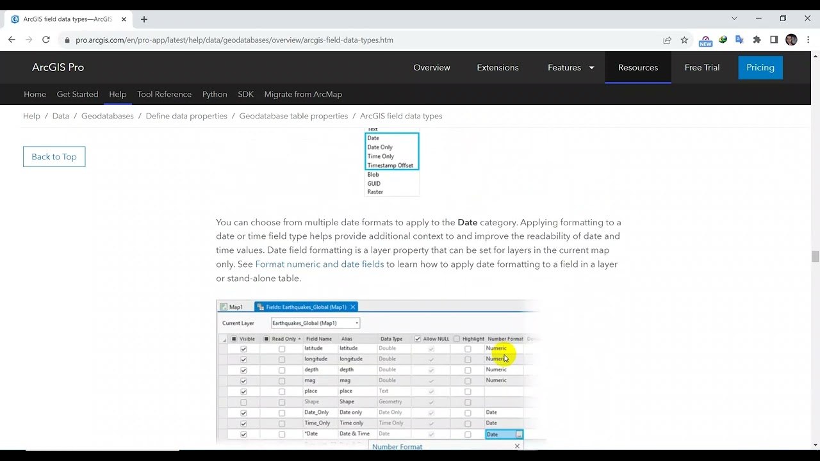Click Geodatabase table properties breadcrumb
This screenshot has height=461, width=820.
tap(293, 116)
